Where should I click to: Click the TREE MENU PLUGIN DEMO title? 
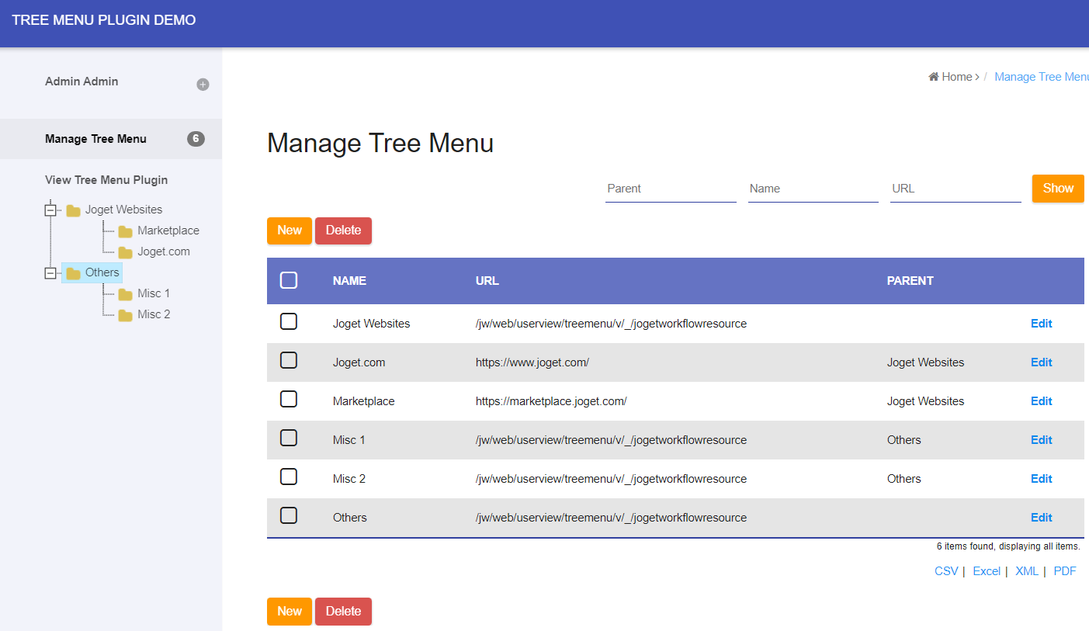tap(104, 20)
